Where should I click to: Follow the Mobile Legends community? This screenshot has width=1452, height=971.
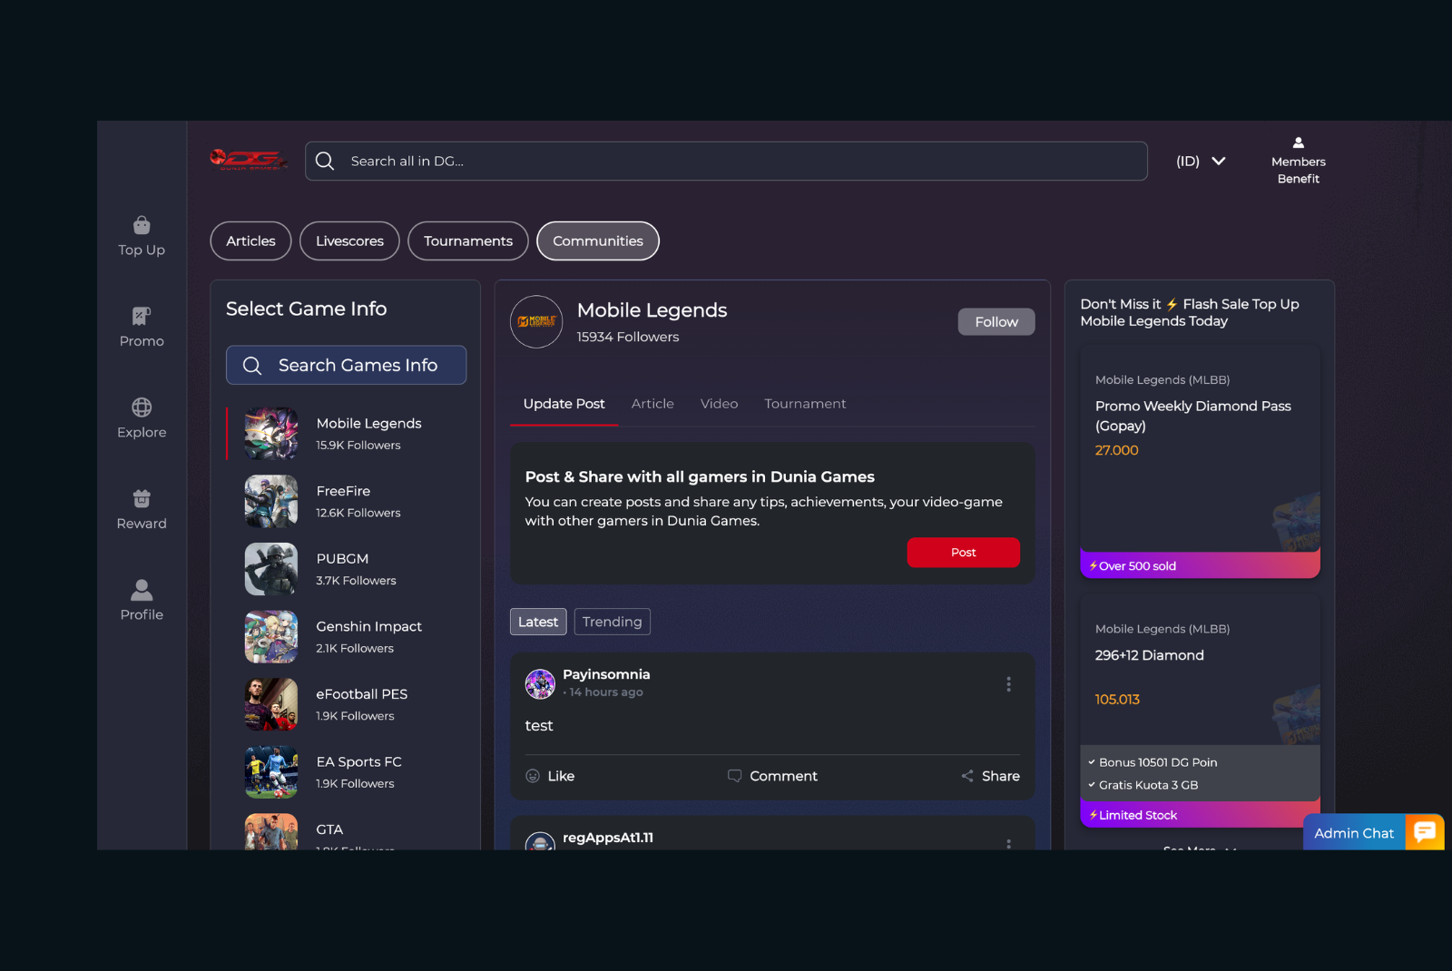click(996, 321)
